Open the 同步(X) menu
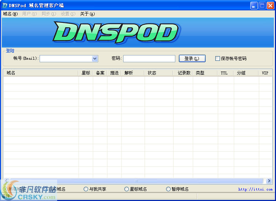Image resolution: width=276 pixels, height=201 pixels. click(49, 14)
